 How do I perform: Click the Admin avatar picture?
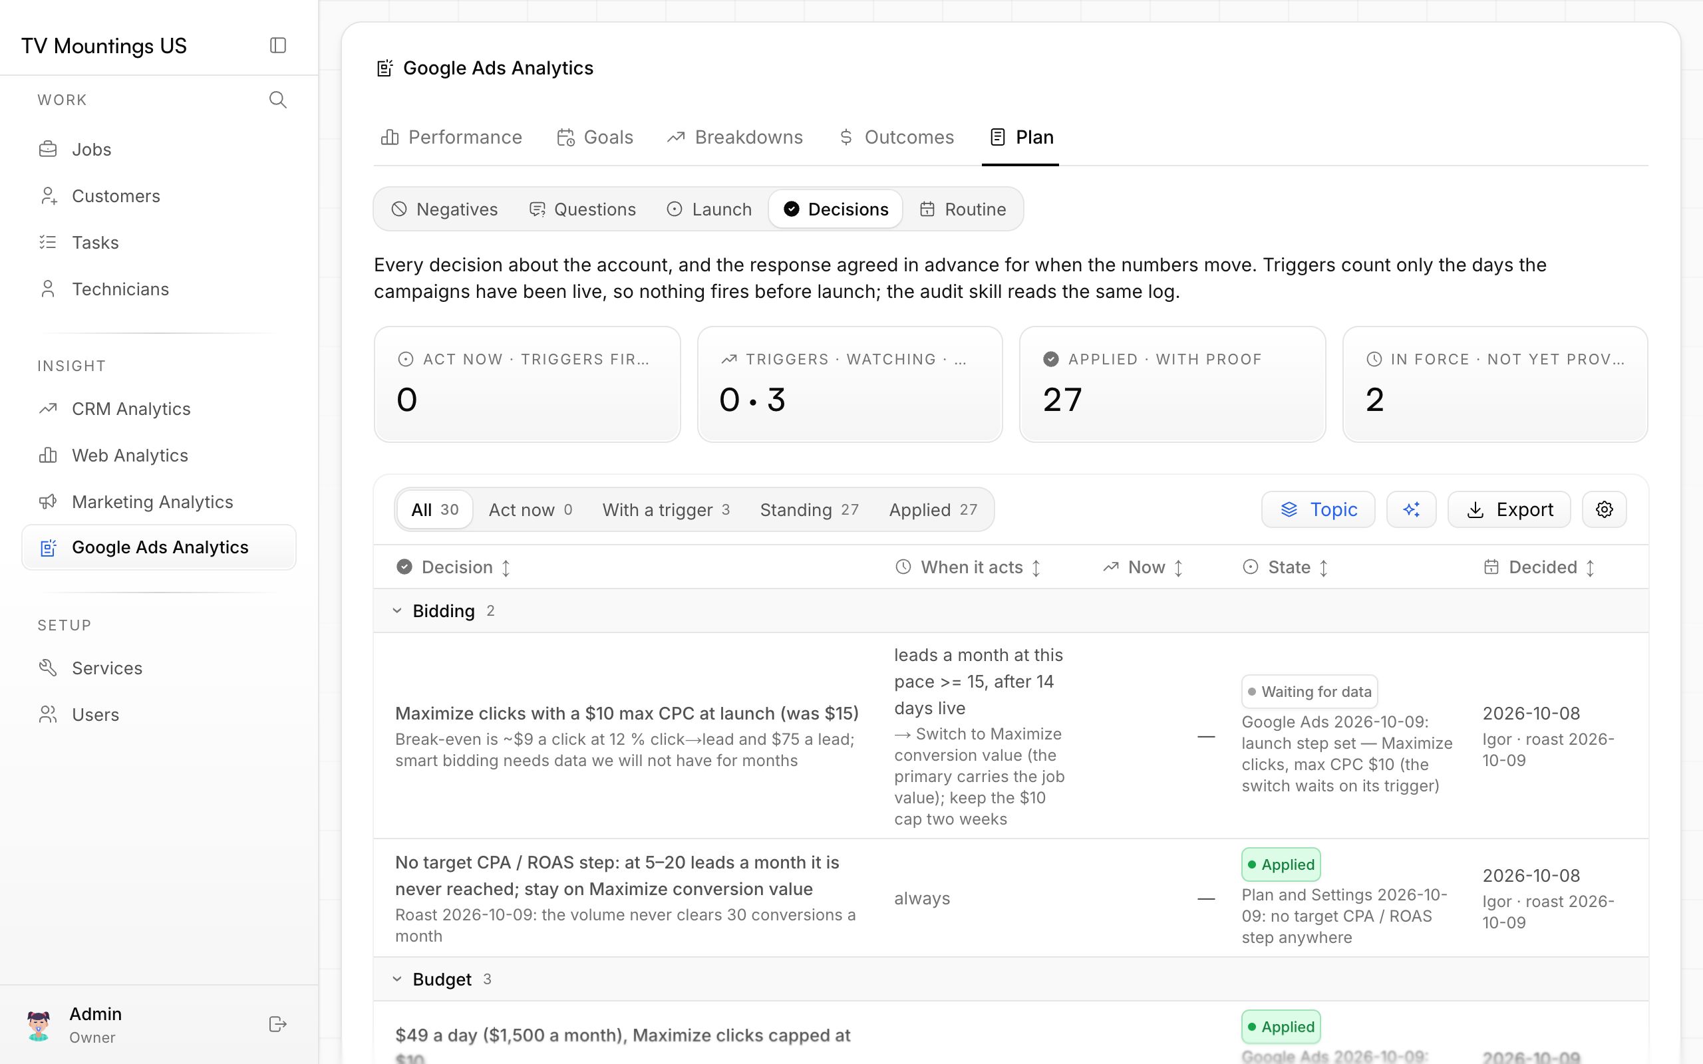(x=39, y=1025)
